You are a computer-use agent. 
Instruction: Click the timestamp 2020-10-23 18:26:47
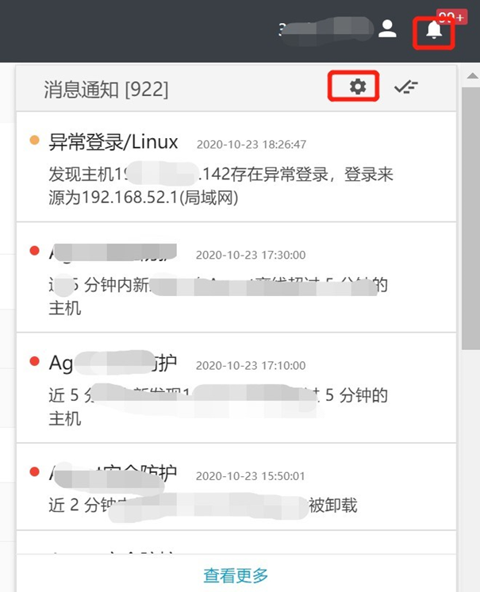tap(252, 144)
